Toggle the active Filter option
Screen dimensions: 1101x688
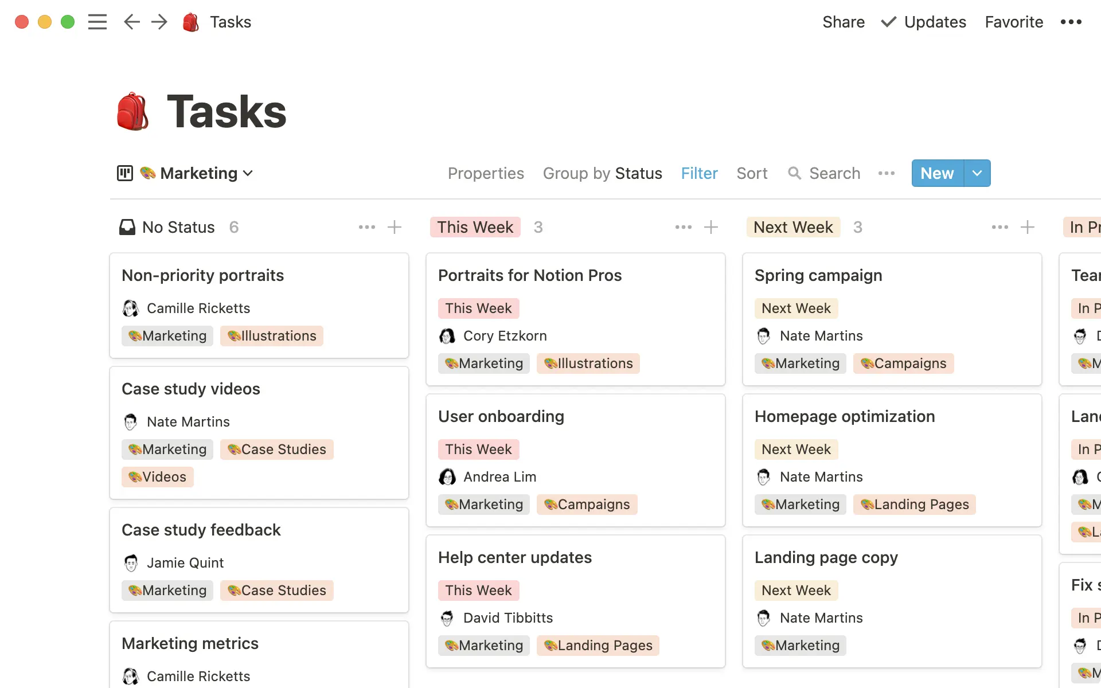point(699,173)
